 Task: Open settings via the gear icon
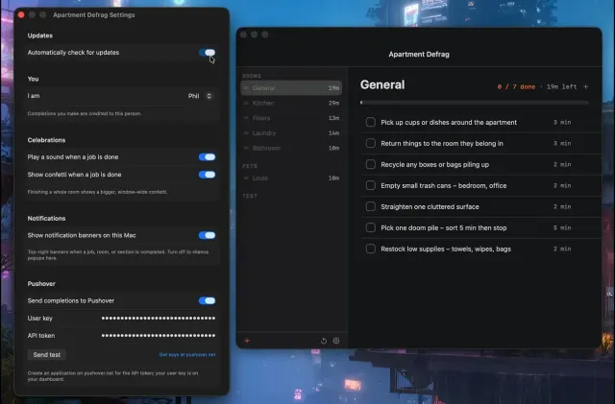336,341
